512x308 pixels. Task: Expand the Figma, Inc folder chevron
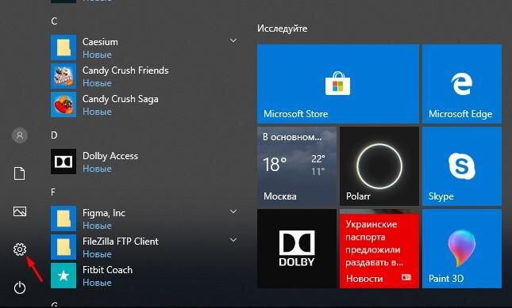(233, 211)
